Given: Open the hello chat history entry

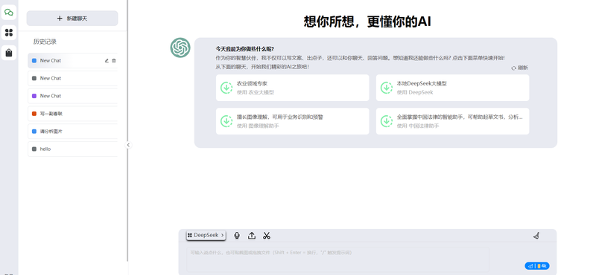Looking at the screenshot, I should tap(72, 149).
